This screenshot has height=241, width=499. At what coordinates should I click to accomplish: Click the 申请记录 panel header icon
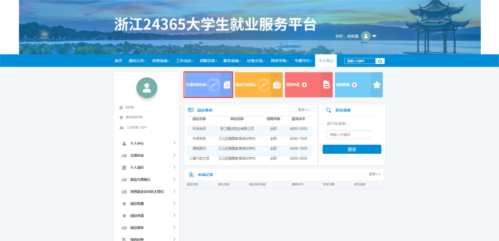tap(191, 175)
